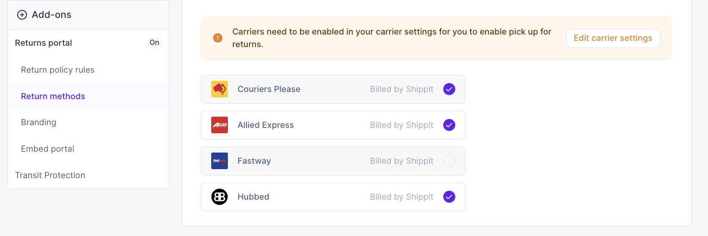The height and width of the screenshot is (236, 708).
Task: Click the Couriers Please carrier logo
Action: pyautogui.click(x=220, y=89)
